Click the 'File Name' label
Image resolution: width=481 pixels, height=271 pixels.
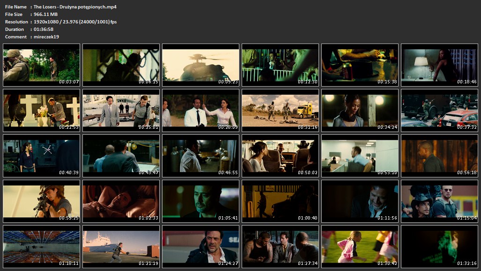coord(16,7)
